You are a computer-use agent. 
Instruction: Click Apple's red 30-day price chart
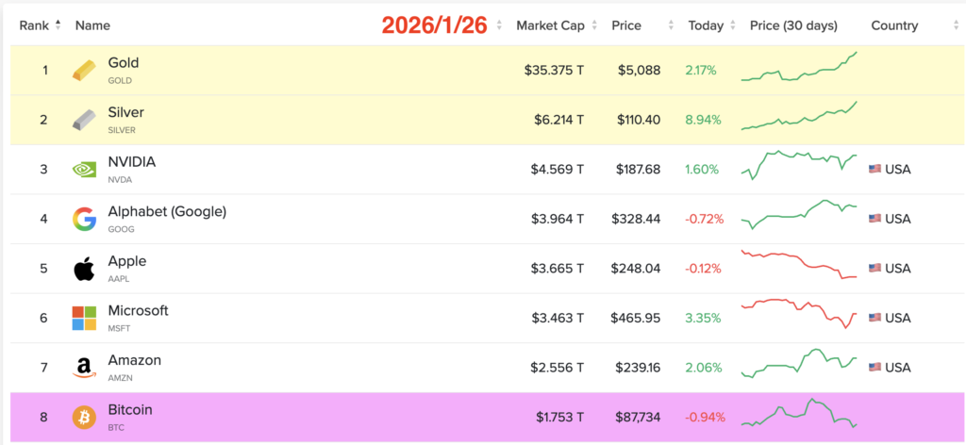click(799, 265)
